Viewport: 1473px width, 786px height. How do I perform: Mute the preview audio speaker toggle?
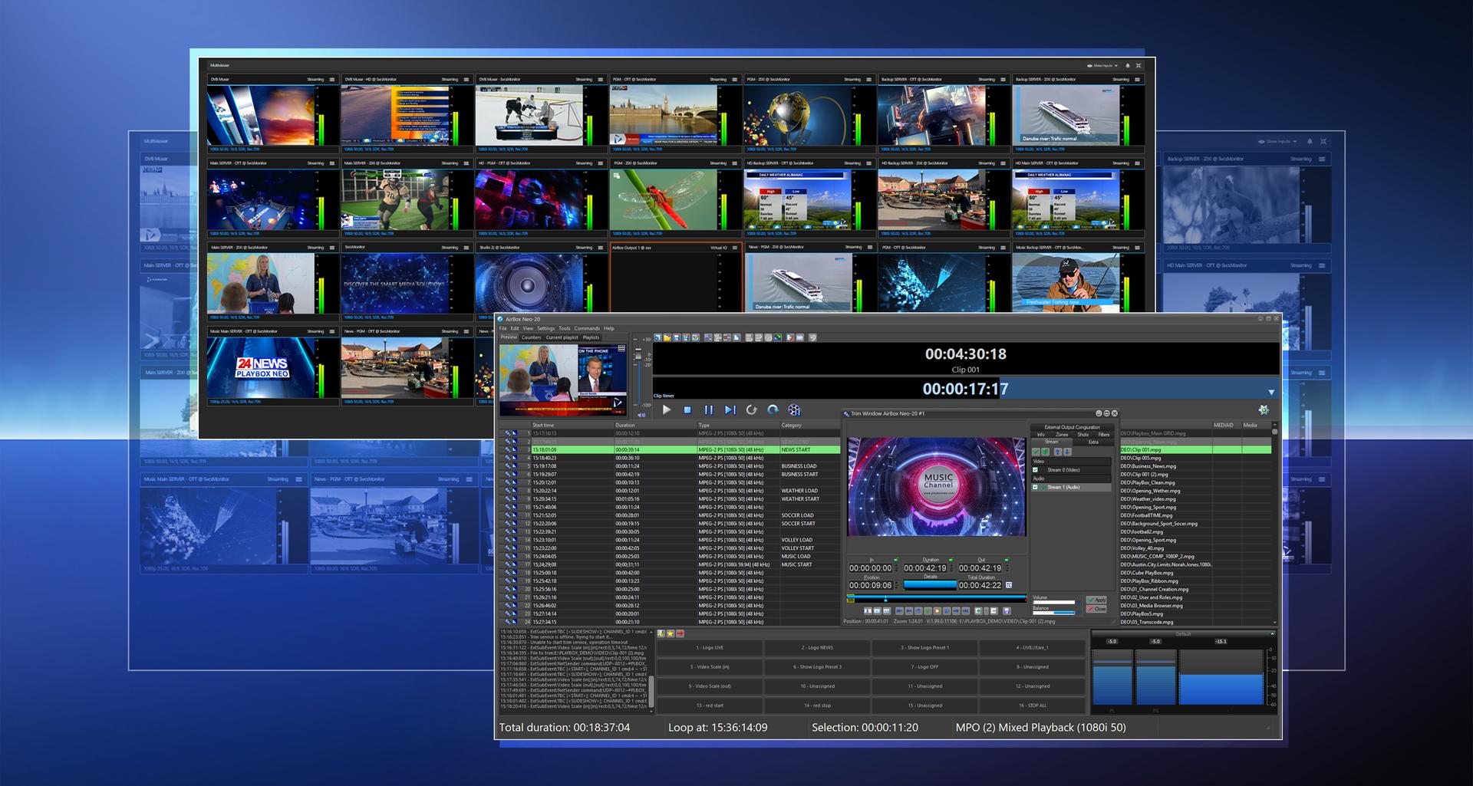click(641, 415)
